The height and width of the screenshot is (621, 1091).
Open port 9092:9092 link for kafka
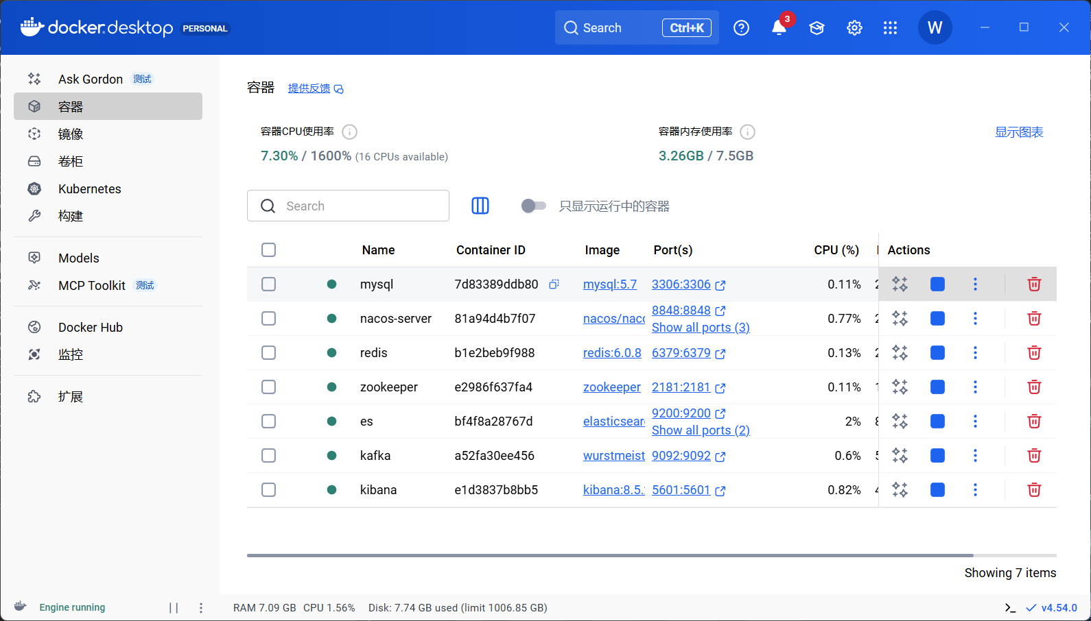(688, 456)
